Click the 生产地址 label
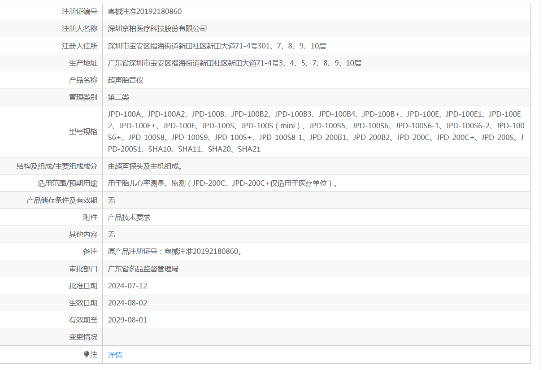This screenshot has width=543, height=370. (83, 63)
